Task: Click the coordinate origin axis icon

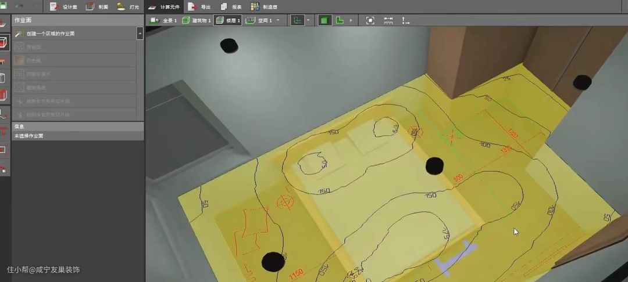Action: point(405,20)
